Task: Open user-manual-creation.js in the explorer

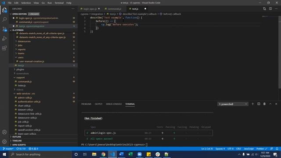Action: (32, 61)
